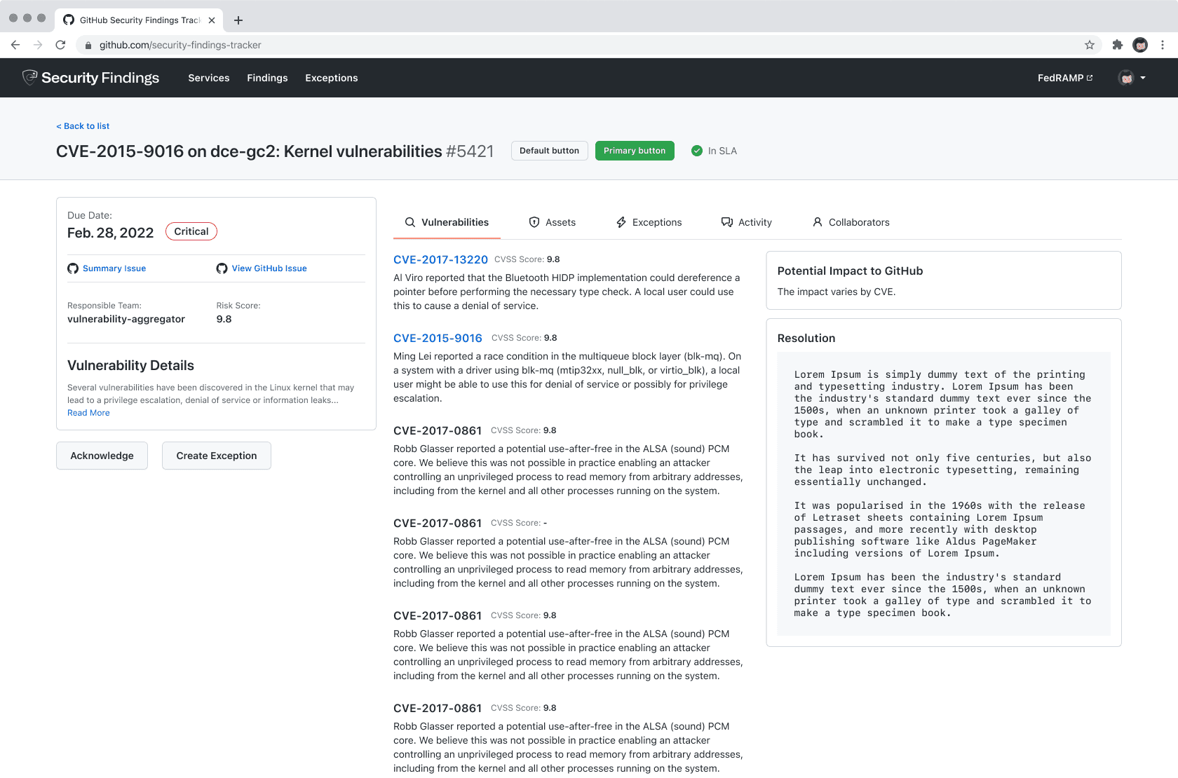This screenshot has width=1178, height=778.
Task: Switch to the Assets tab
Action: (x=553, y=222)
